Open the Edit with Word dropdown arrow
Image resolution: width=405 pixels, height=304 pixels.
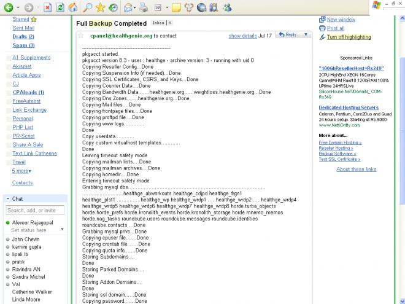167,7
